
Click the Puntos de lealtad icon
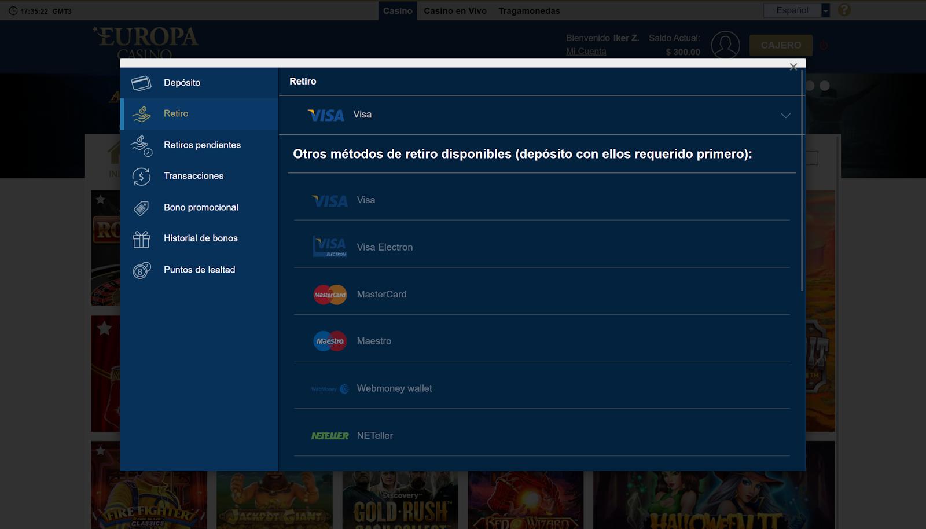point(141,270)
